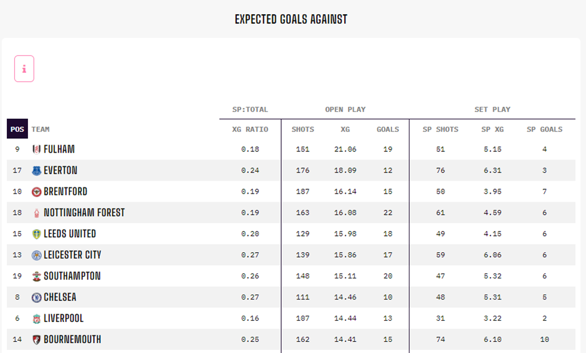
Task: Sort by open play SHOTS header
Action: [x=303, y=129]
